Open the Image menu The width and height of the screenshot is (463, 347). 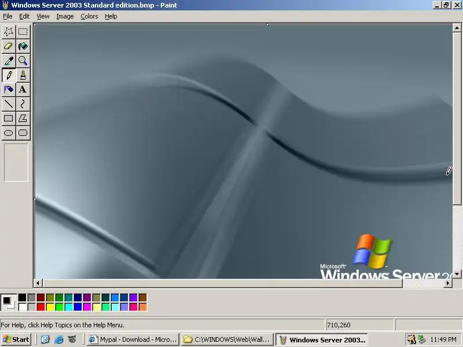click(x=65, y=17)
